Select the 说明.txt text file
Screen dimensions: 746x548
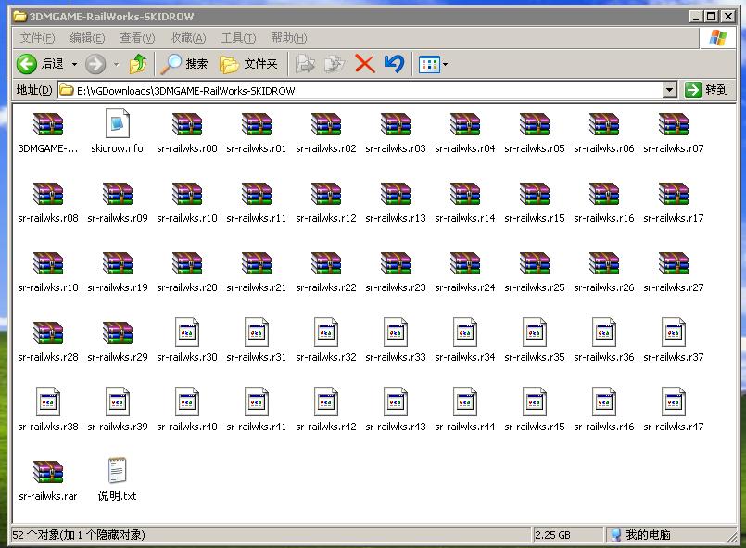pyautogui.click(x=117, y=473)
